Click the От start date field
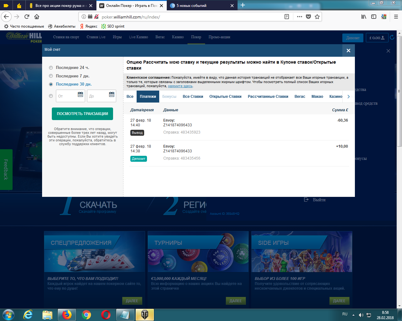Screen dimensions: 402x321 (70, 96)
